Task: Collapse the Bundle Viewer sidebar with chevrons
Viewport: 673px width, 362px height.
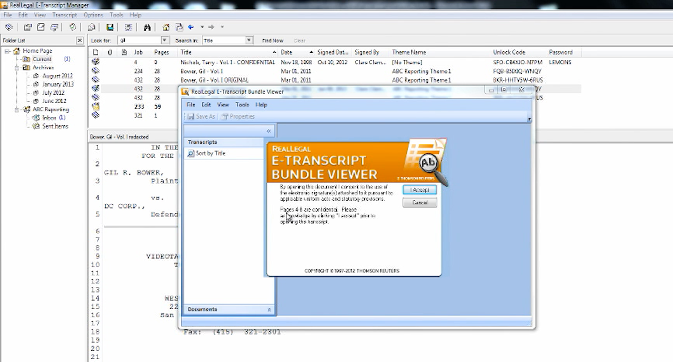Action: click(269, 131)
